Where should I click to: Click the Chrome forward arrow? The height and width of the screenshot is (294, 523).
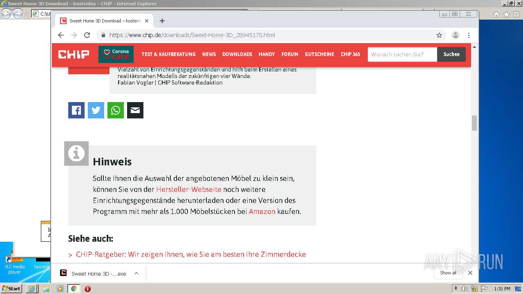click(x=74, y=35)
